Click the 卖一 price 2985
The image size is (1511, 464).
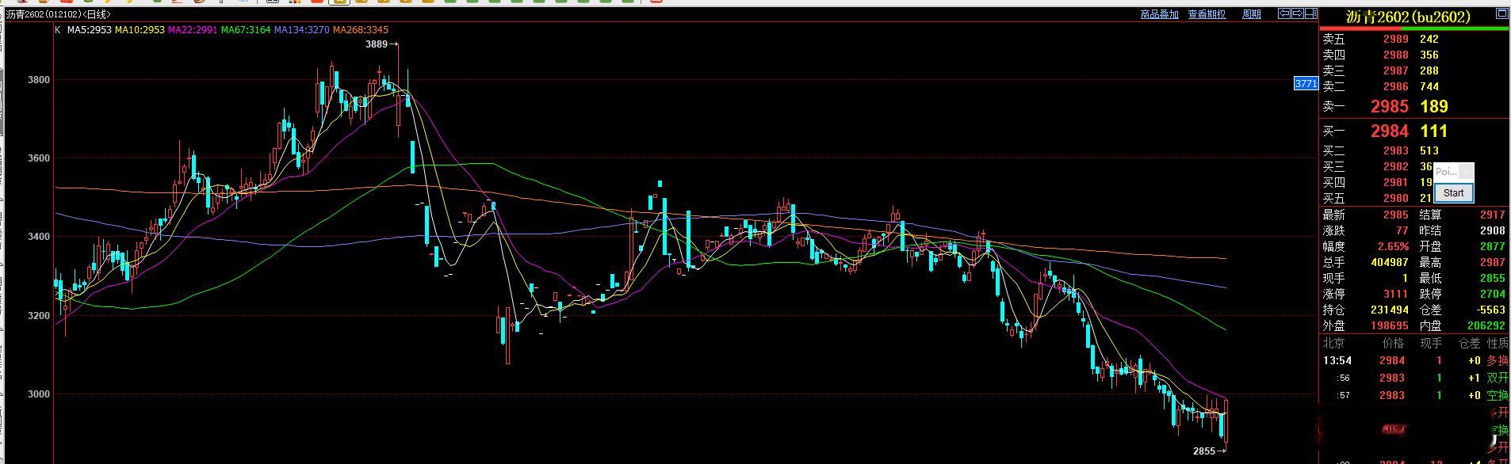pos(1390,107)
